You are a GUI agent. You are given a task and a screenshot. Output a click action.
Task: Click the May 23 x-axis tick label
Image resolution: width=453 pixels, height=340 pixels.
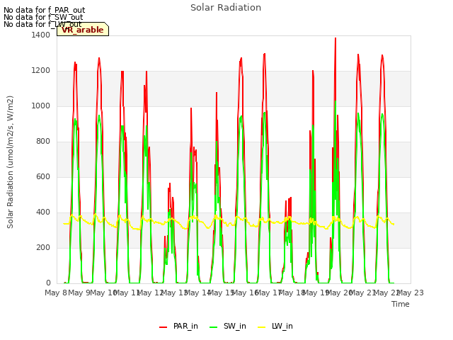pyautogui.click(x=411, y=293)
